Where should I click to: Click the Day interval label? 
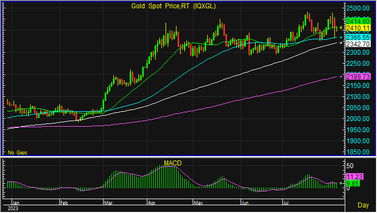[x=363, y=205]
